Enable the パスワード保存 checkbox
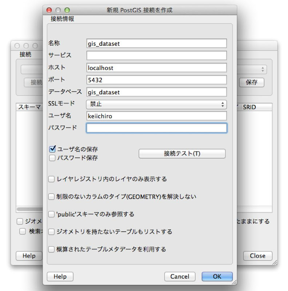Screen dimensions: 288x291 (52, 158)
